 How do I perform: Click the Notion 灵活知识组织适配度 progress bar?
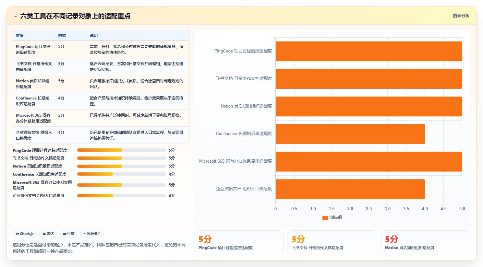(x=122, y=166)
